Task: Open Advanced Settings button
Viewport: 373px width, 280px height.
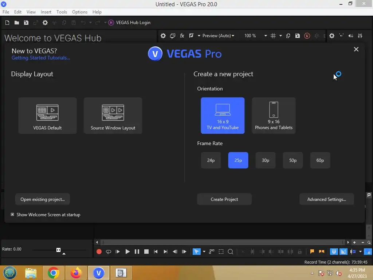Action: (327, 199)
